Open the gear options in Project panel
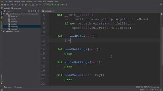This screenshot has height=91, width=163. pyautogui.click(x=36, y=11)
